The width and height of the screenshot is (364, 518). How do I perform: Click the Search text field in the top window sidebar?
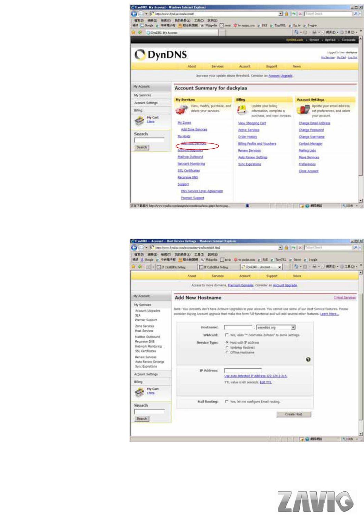[x=149, y=140]
